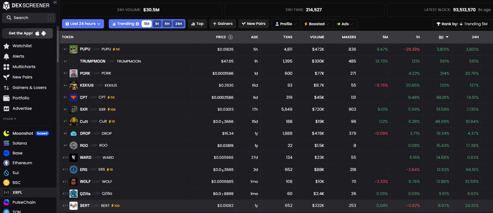The width and height of the screenshot is (493, 213).
Task: Sort by the TXNS column header
Action: coord(288,37)
